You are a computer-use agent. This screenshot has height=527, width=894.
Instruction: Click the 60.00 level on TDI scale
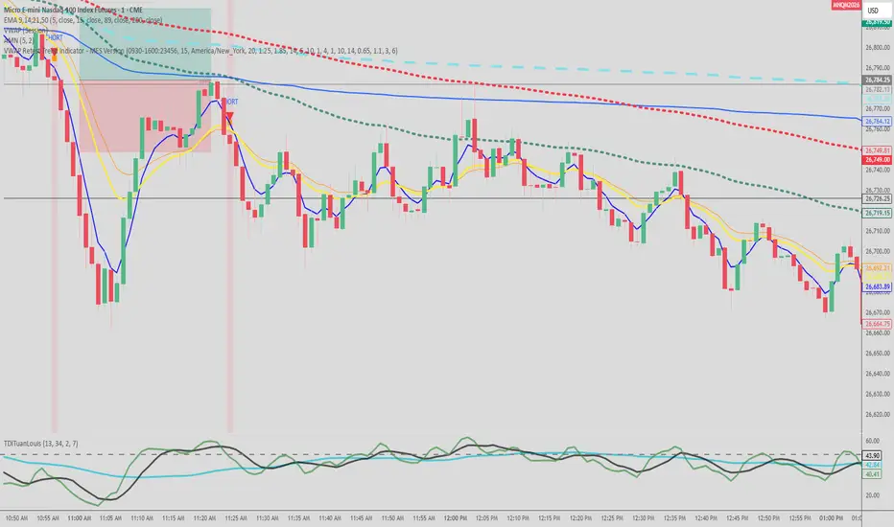[x=872, y=441]
